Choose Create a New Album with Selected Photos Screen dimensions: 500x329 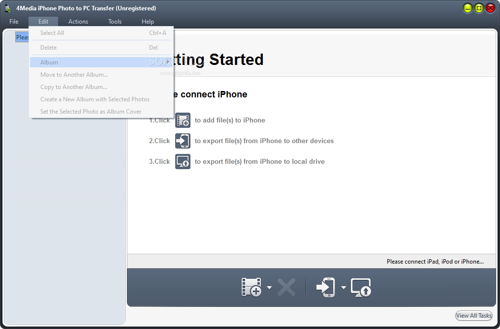(101, 99)
